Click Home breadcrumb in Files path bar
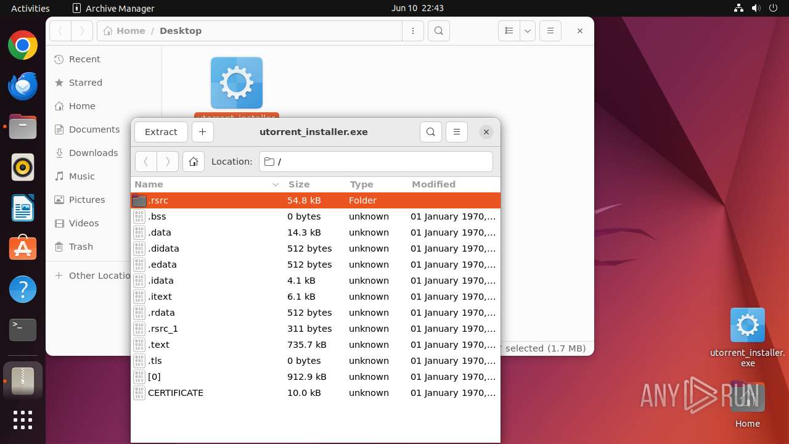The width and height of the screenshot is (789, 444). pos(125,31)
